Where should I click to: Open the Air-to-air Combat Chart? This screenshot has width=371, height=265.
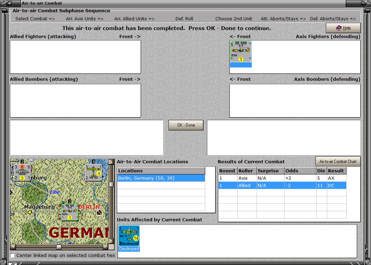[x=338, y=162]
